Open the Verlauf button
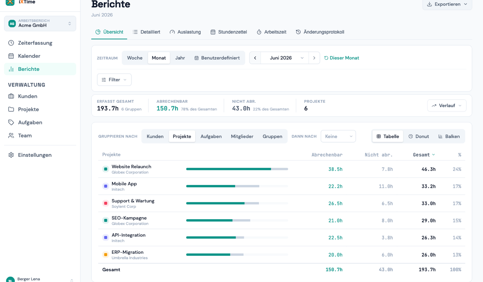The image size is (483, 282). tap(447, 106)
